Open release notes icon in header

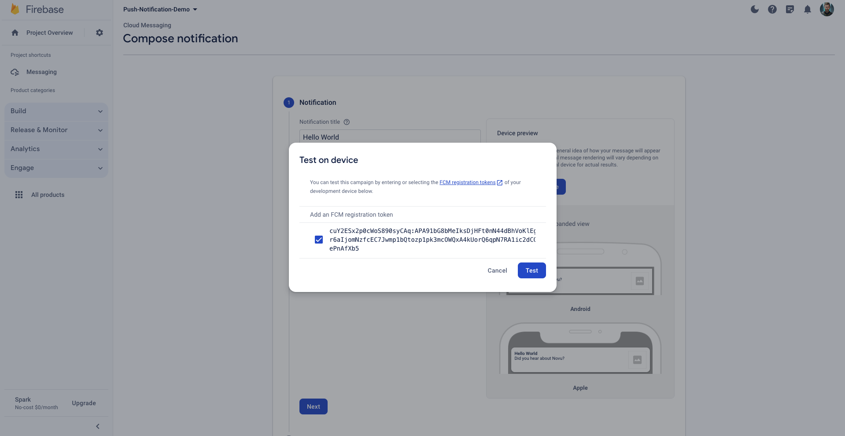click(790, 9)
